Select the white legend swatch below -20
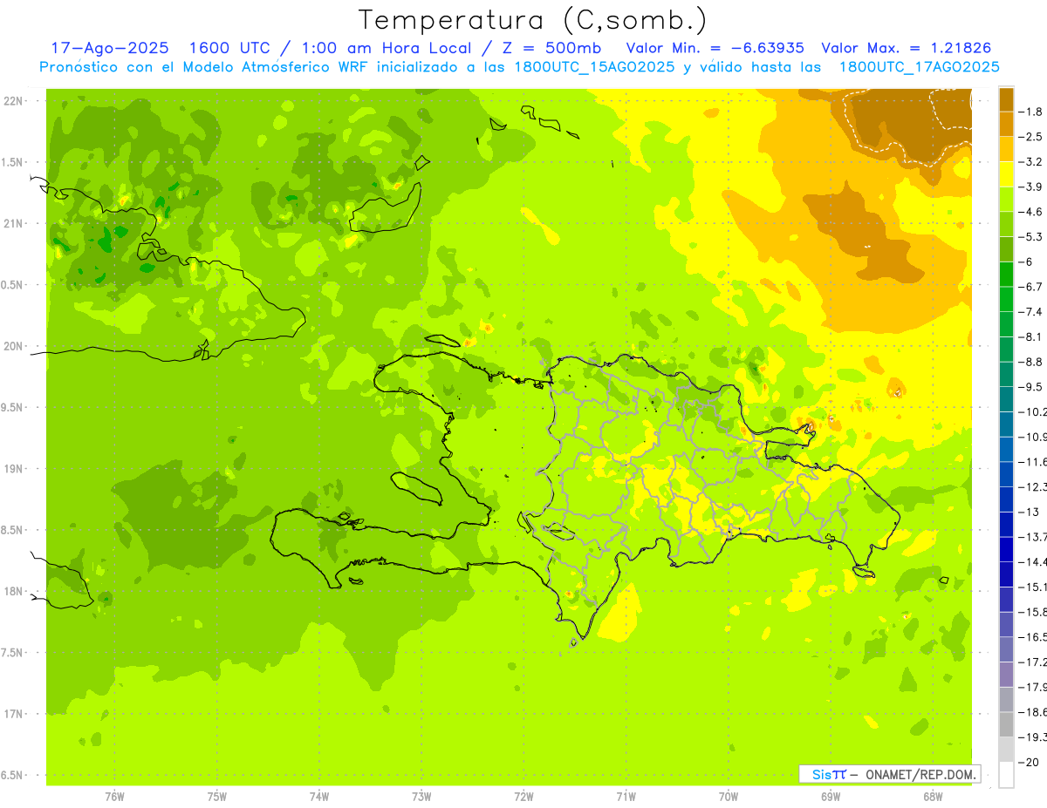Screen dimensions: 1047x808 1006,774
